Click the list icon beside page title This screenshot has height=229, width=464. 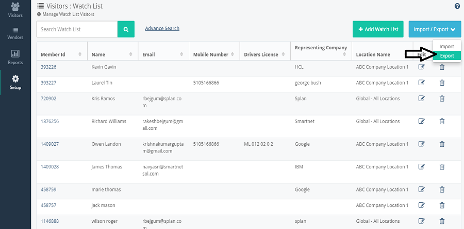click(x=41, y=6)
